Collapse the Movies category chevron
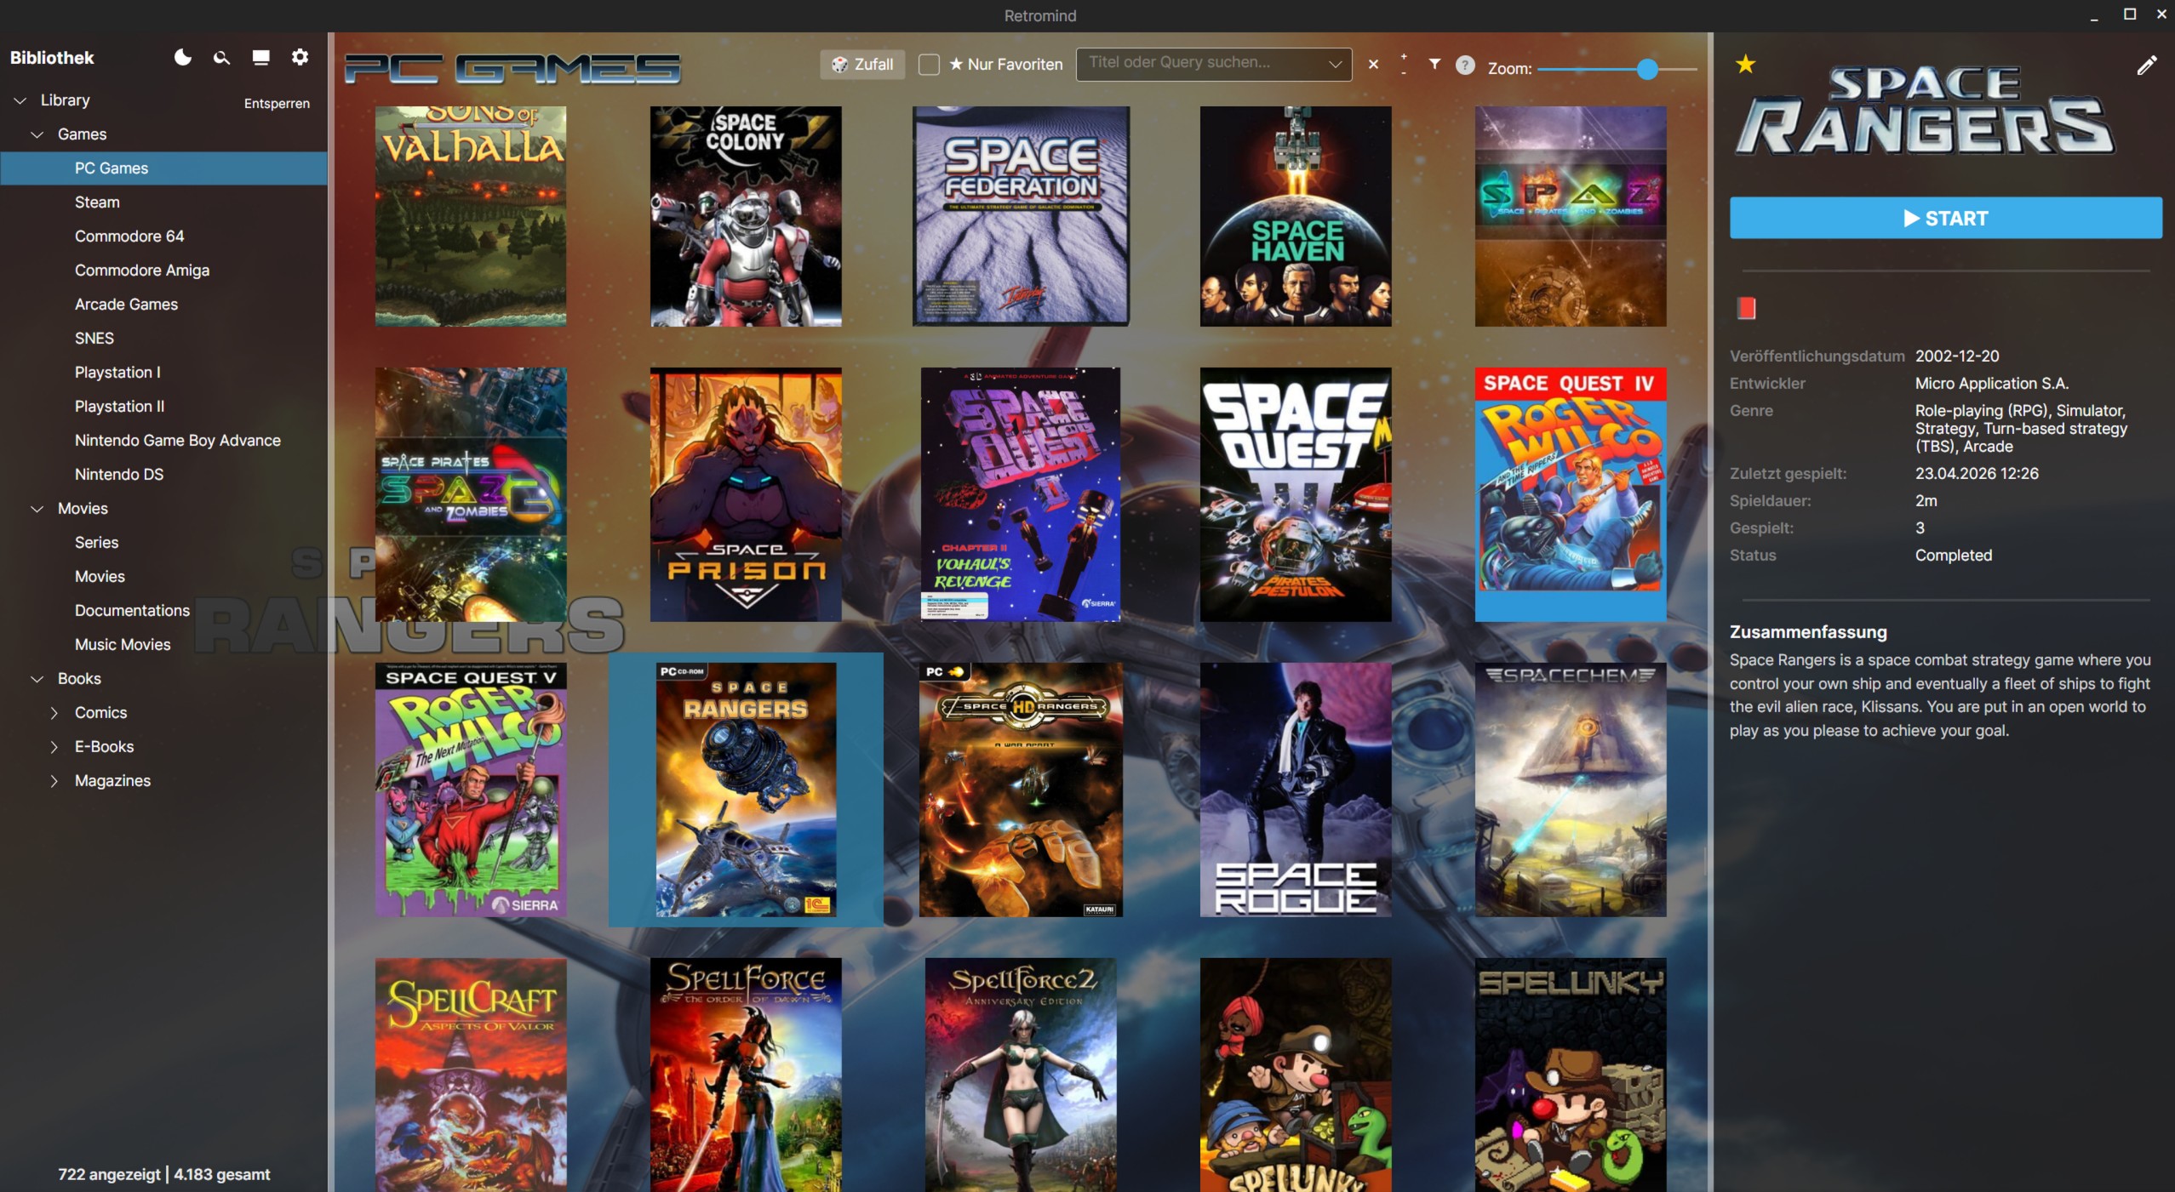The width and height of the screenshot is (2175, 1192). pyautogui.click(x=37, y=509)
